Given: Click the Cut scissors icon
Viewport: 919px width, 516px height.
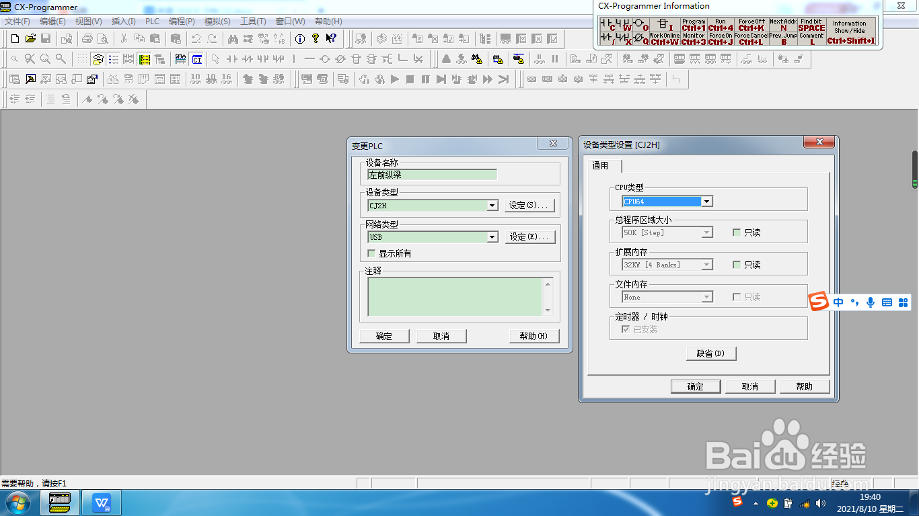Looking at the screenshot, I should click(x=124, y=38).
